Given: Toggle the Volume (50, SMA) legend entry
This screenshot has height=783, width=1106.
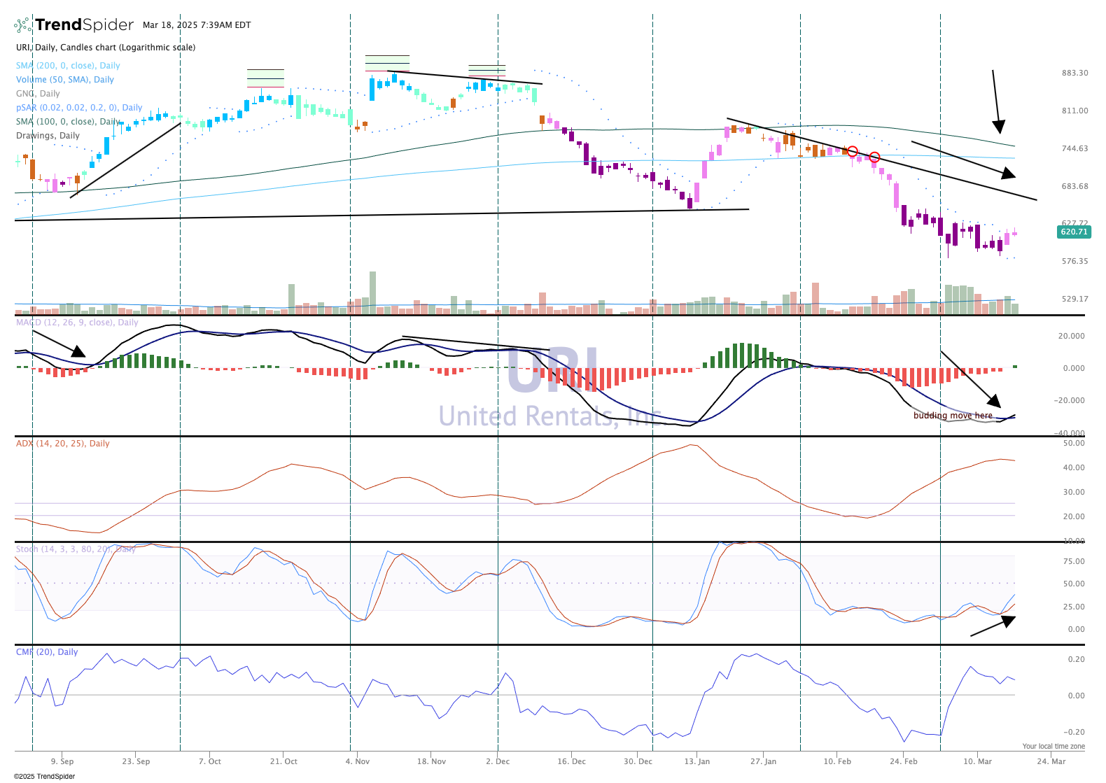Looking at the screenshot, I should 65,80.
